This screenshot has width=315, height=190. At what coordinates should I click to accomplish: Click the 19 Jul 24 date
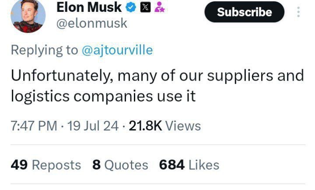pos(91,126)
